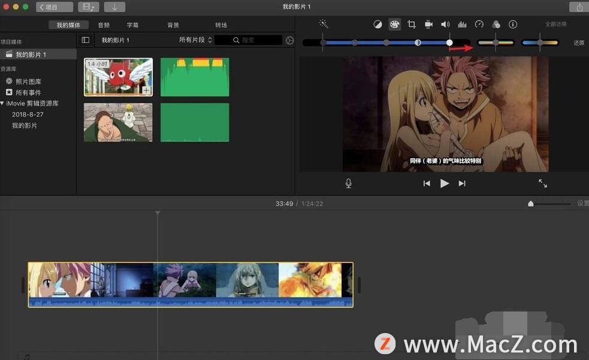Open the 所有片段 filter dropdown
Screen dimensions: 589x360
pyautogui.click(x=195, y=40)
